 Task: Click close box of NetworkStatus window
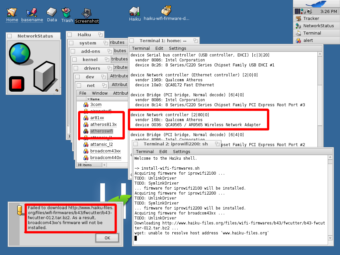(10, 36)
